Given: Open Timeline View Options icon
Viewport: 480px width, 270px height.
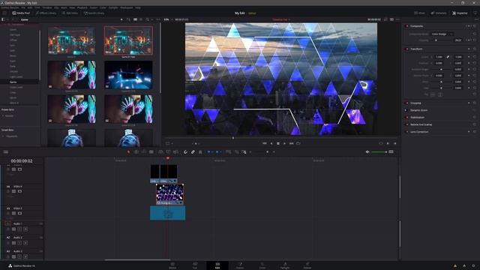Looking at the screenshot, I should coord(5,151).
